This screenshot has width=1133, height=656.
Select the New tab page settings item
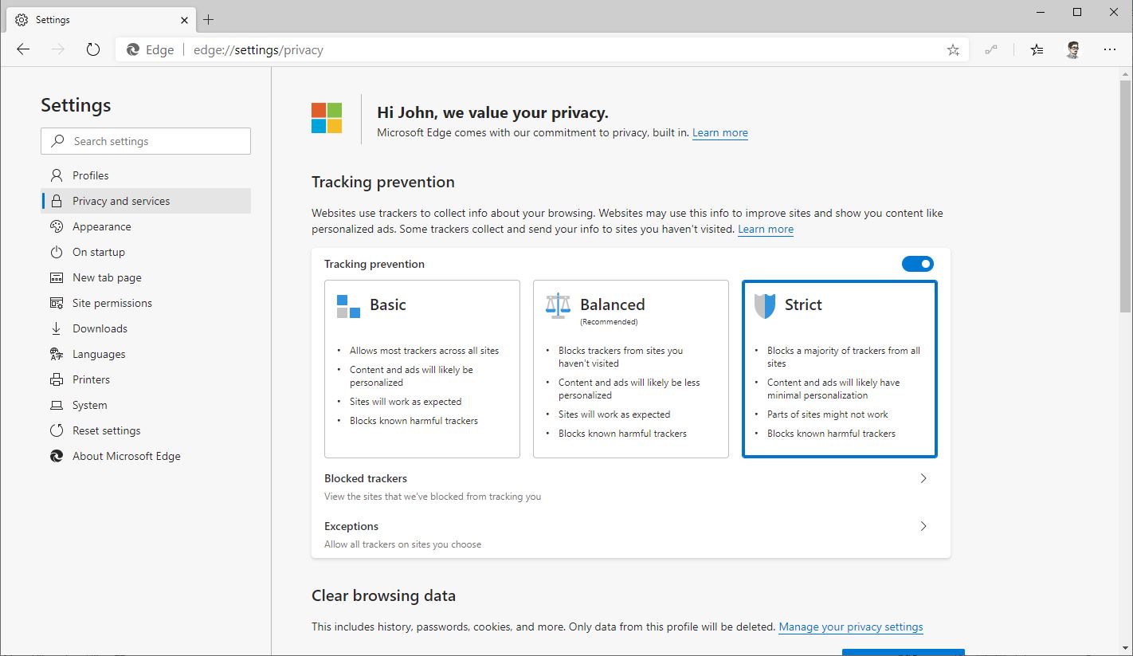[106, 277]
